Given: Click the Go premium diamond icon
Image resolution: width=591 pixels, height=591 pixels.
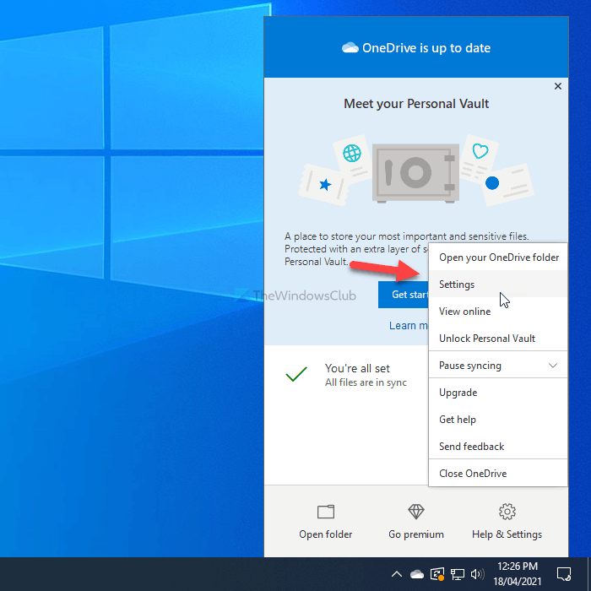Looking at the screenshot, I should 416,512.
